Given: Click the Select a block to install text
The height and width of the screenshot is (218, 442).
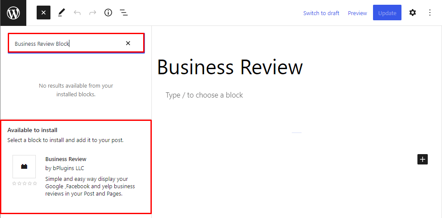Looking at the screenshot, I should pos(66,140).
